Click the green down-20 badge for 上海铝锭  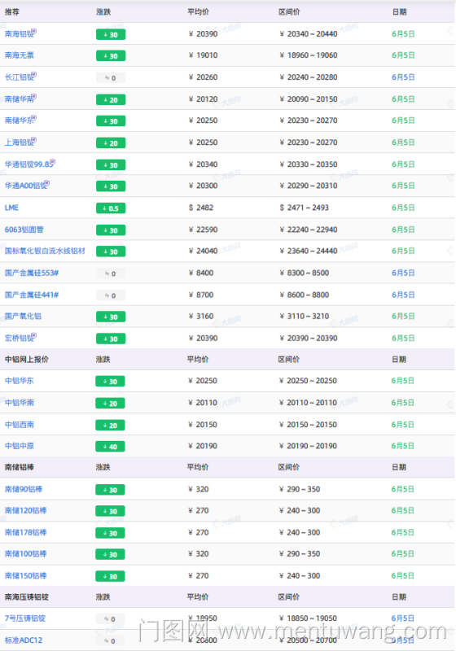[111, 143]
